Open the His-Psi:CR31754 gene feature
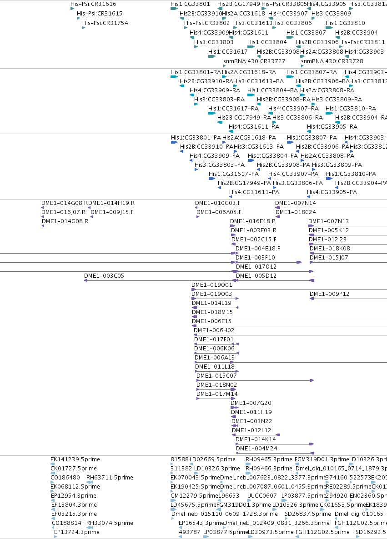The width and height of the screenshot is (387, 539). (105, 23)
